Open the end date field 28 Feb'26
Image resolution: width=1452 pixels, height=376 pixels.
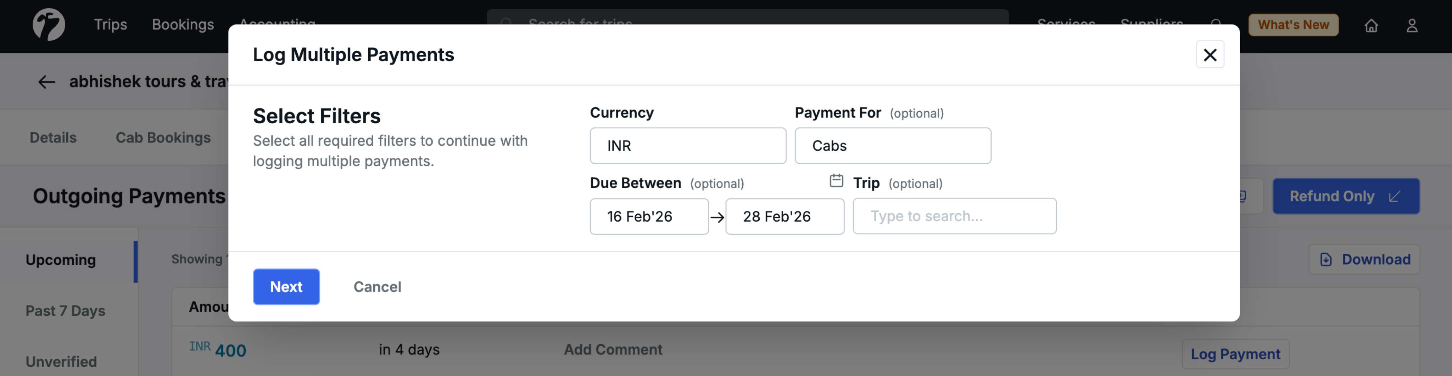(x=784, y=217)
